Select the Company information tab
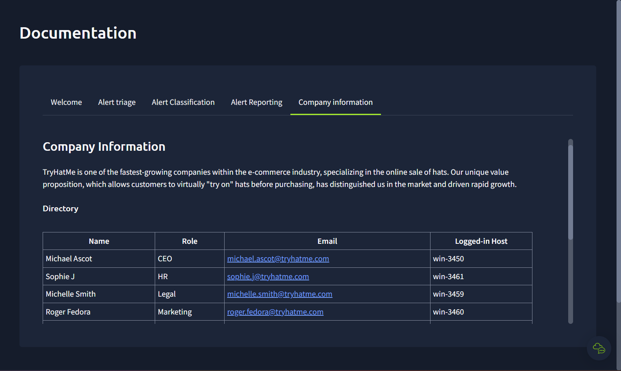621x371 pixels. (x=335, y=102)
